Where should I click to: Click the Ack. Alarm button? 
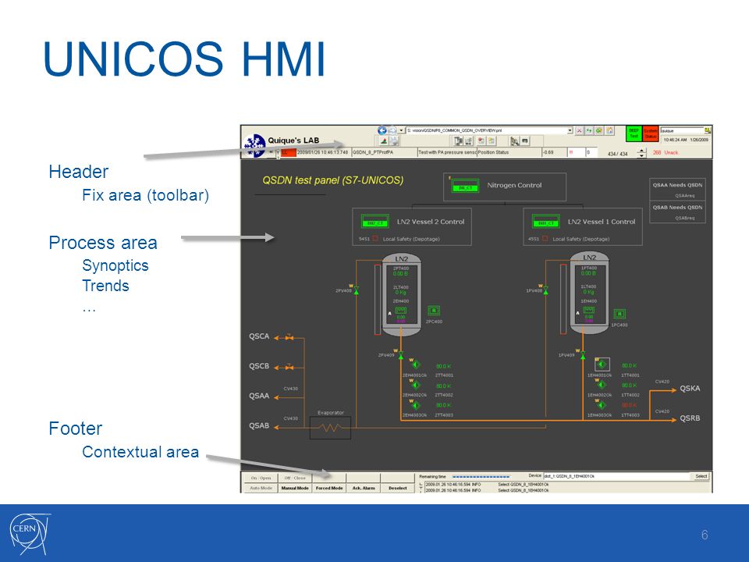(x=364, y=488)
